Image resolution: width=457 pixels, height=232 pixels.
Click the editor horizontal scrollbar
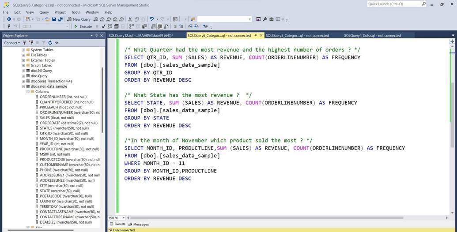point(265,218)
